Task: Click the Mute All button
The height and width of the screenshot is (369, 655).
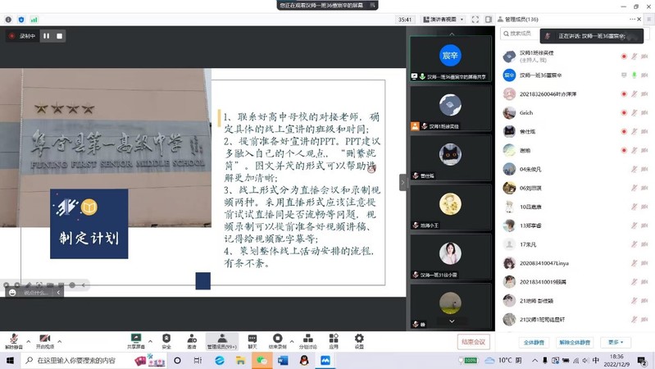Action: 531,342
